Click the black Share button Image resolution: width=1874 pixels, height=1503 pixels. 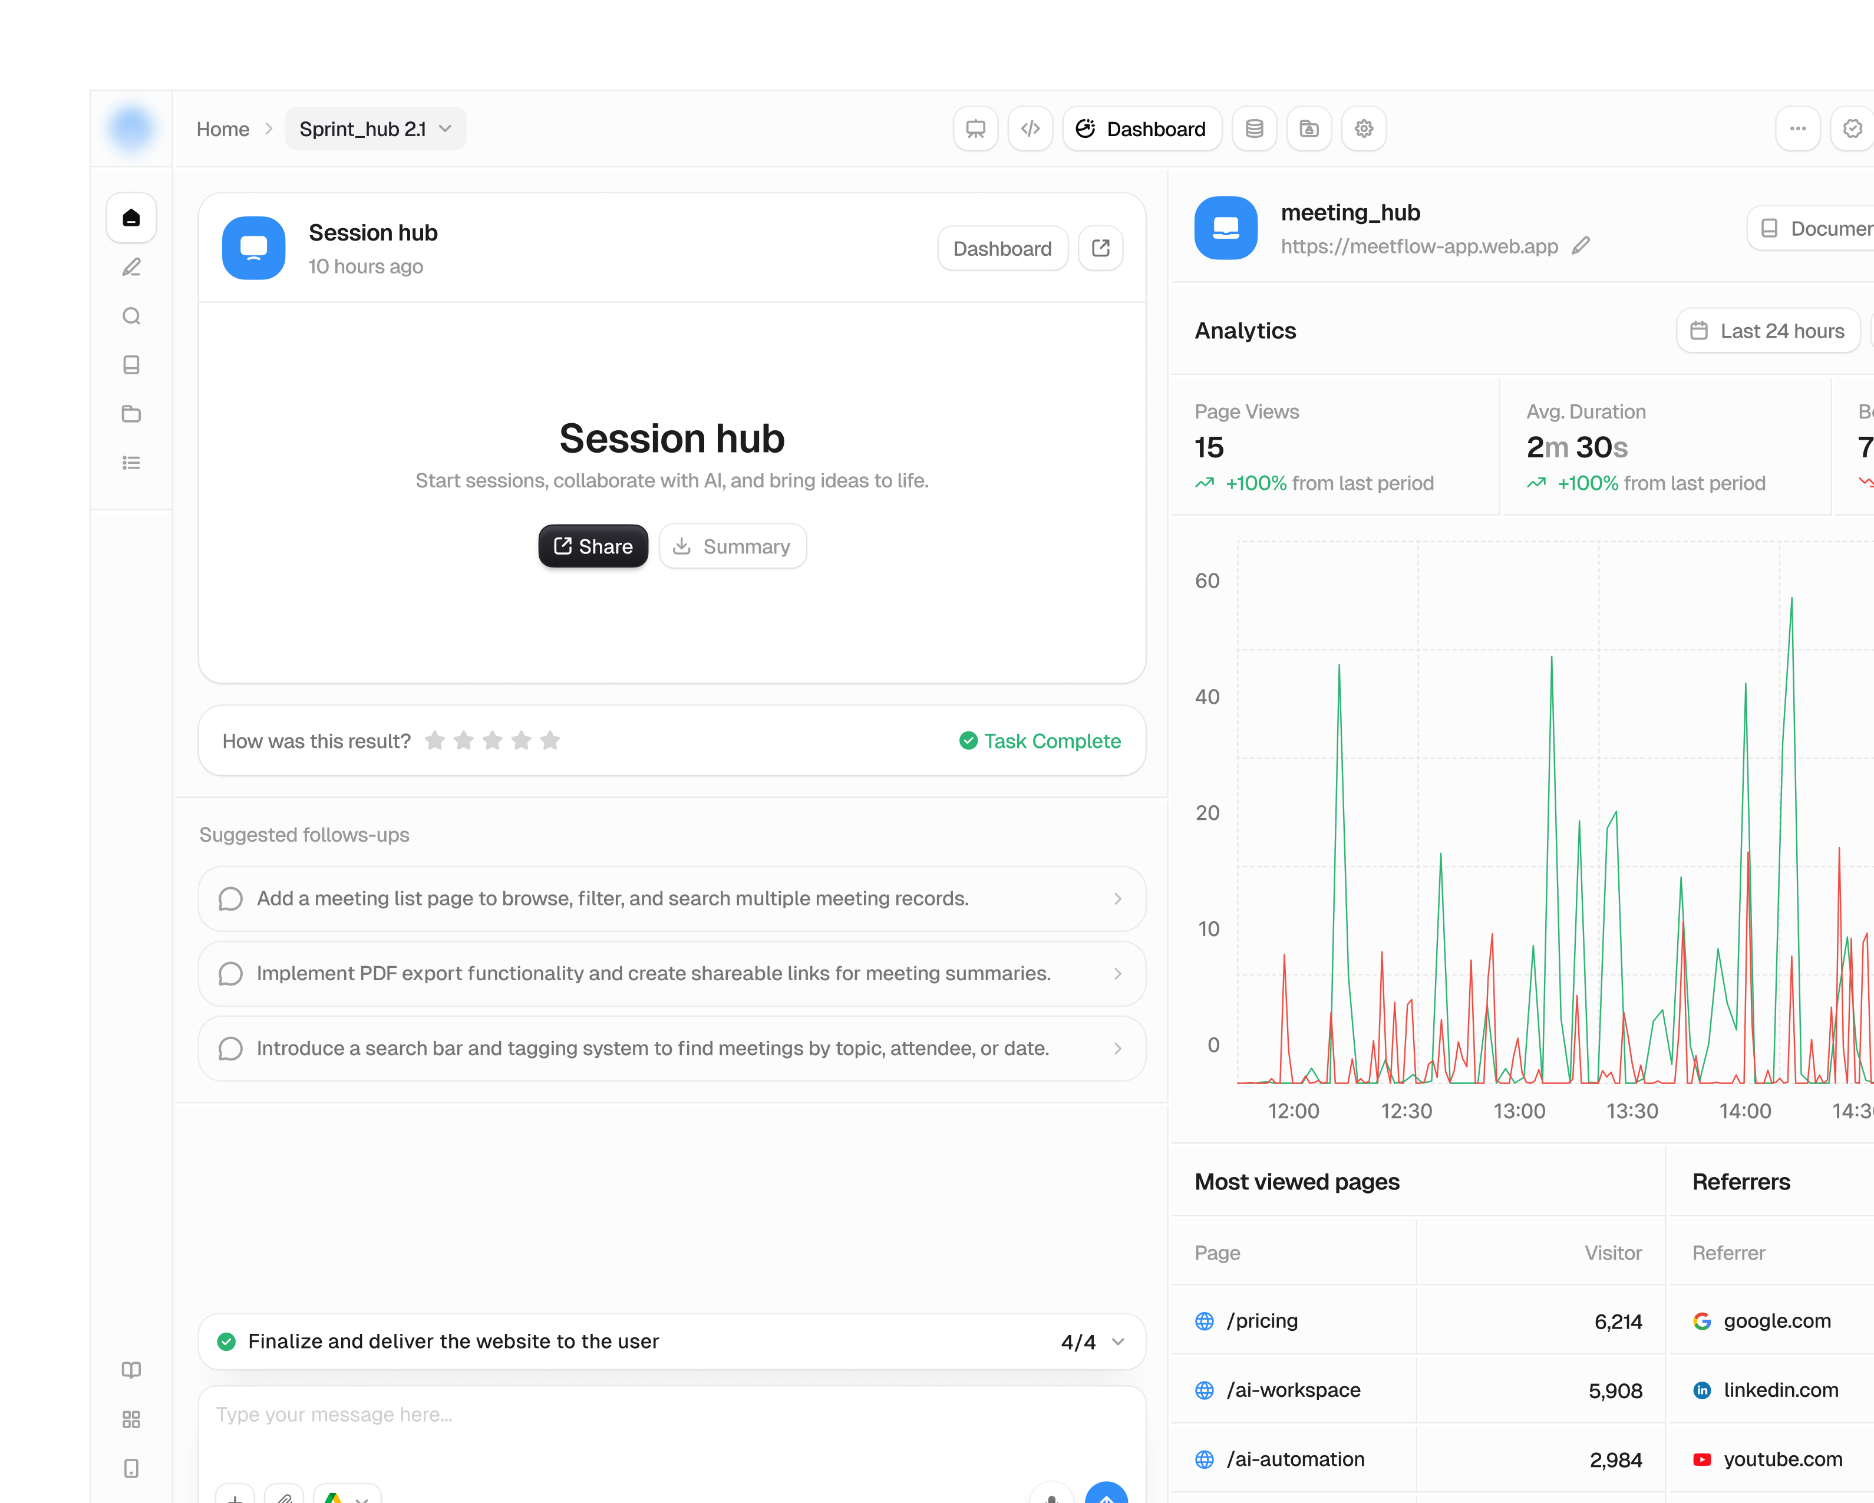593,546
